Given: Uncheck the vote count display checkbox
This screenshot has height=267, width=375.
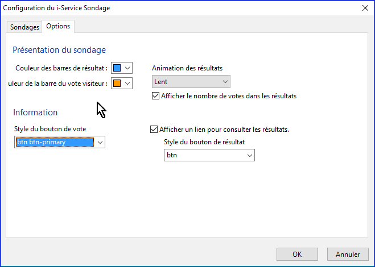Looking at the screenshot, I should click(156, 96).
